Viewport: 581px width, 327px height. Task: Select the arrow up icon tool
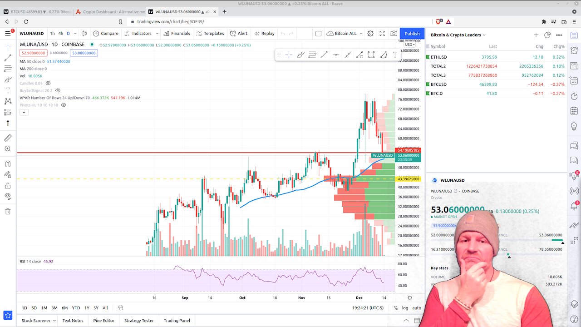[x=8, y=123]
